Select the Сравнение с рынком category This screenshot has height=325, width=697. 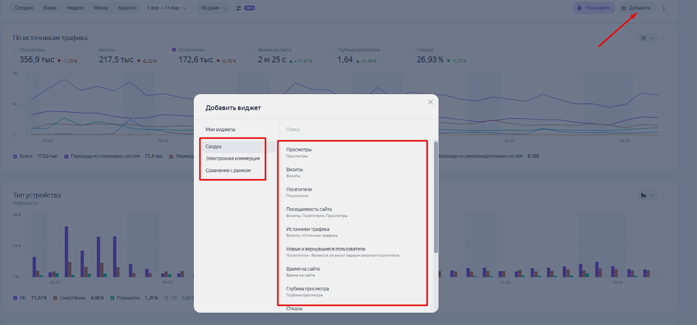(x=228, y=170)
